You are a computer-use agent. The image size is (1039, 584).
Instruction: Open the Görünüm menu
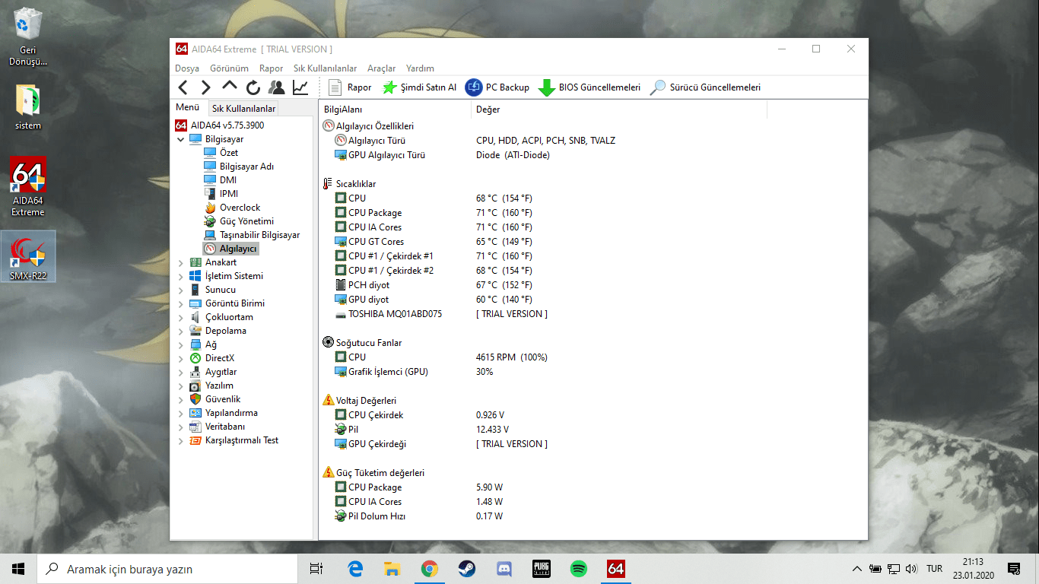(x=229, y=68)
